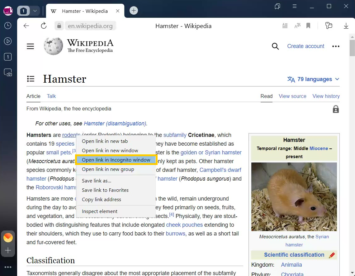
Task: Close the Hamster - Wikipedia tab
Action: click(118, 11)
